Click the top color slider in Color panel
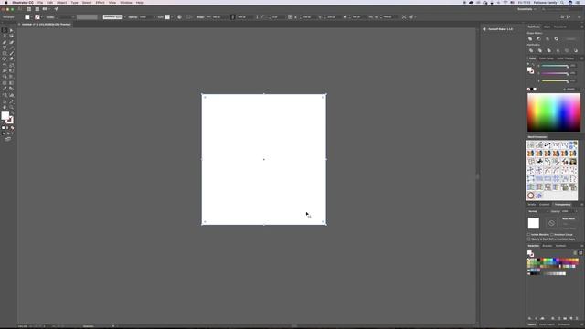 (x=555, y=66)
